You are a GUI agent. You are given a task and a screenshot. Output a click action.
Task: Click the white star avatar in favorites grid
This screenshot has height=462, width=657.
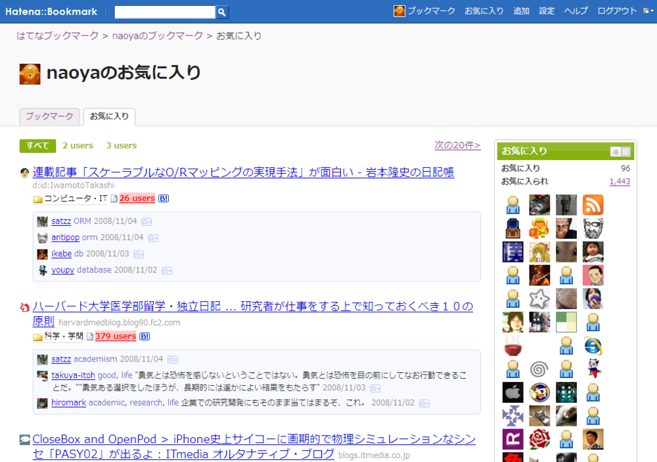(539, 299)
